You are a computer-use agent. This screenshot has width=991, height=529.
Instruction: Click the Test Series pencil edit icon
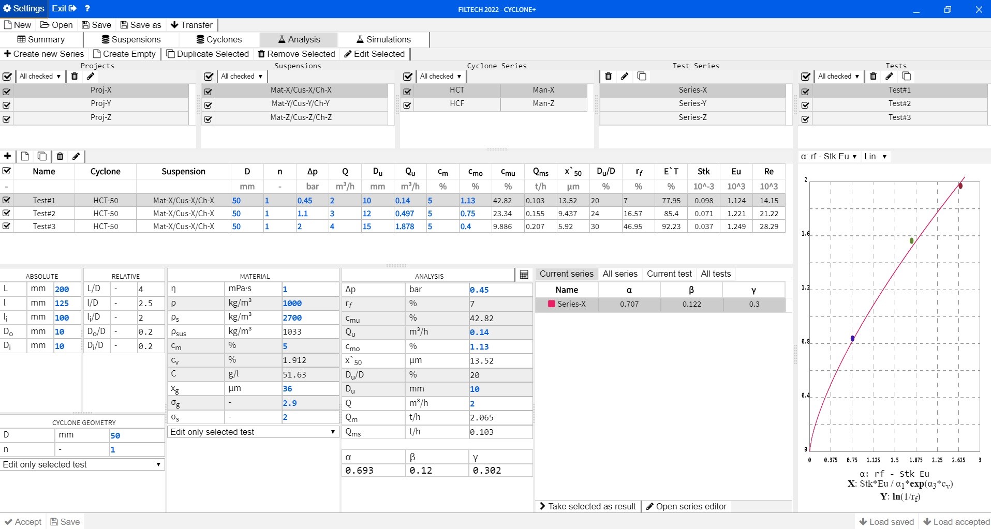pyautogui.click(x=625, y=76)
